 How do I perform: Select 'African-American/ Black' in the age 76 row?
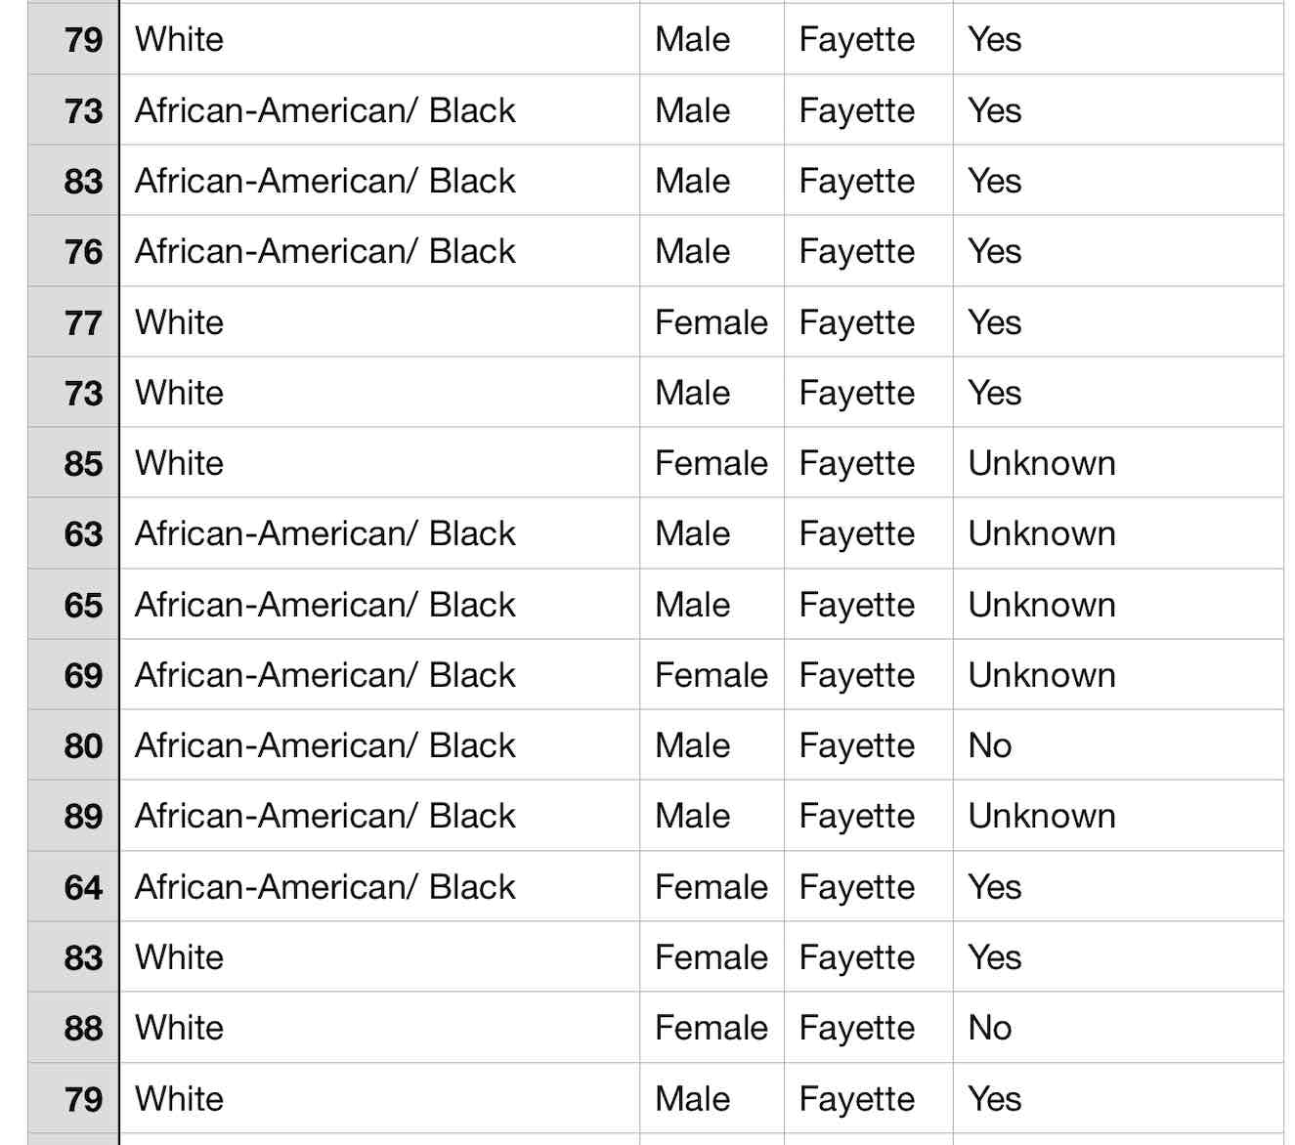click(324, 251)
